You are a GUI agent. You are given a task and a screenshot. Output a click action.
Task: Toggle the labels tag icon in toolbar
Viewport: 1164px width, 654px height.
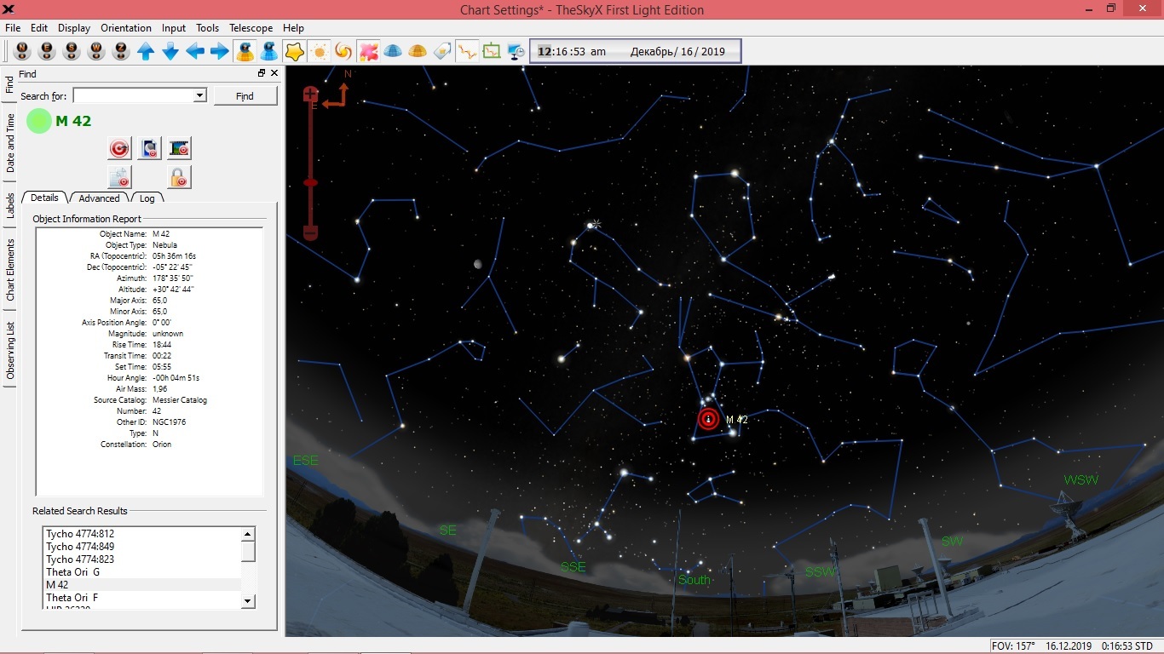(442, 51)
